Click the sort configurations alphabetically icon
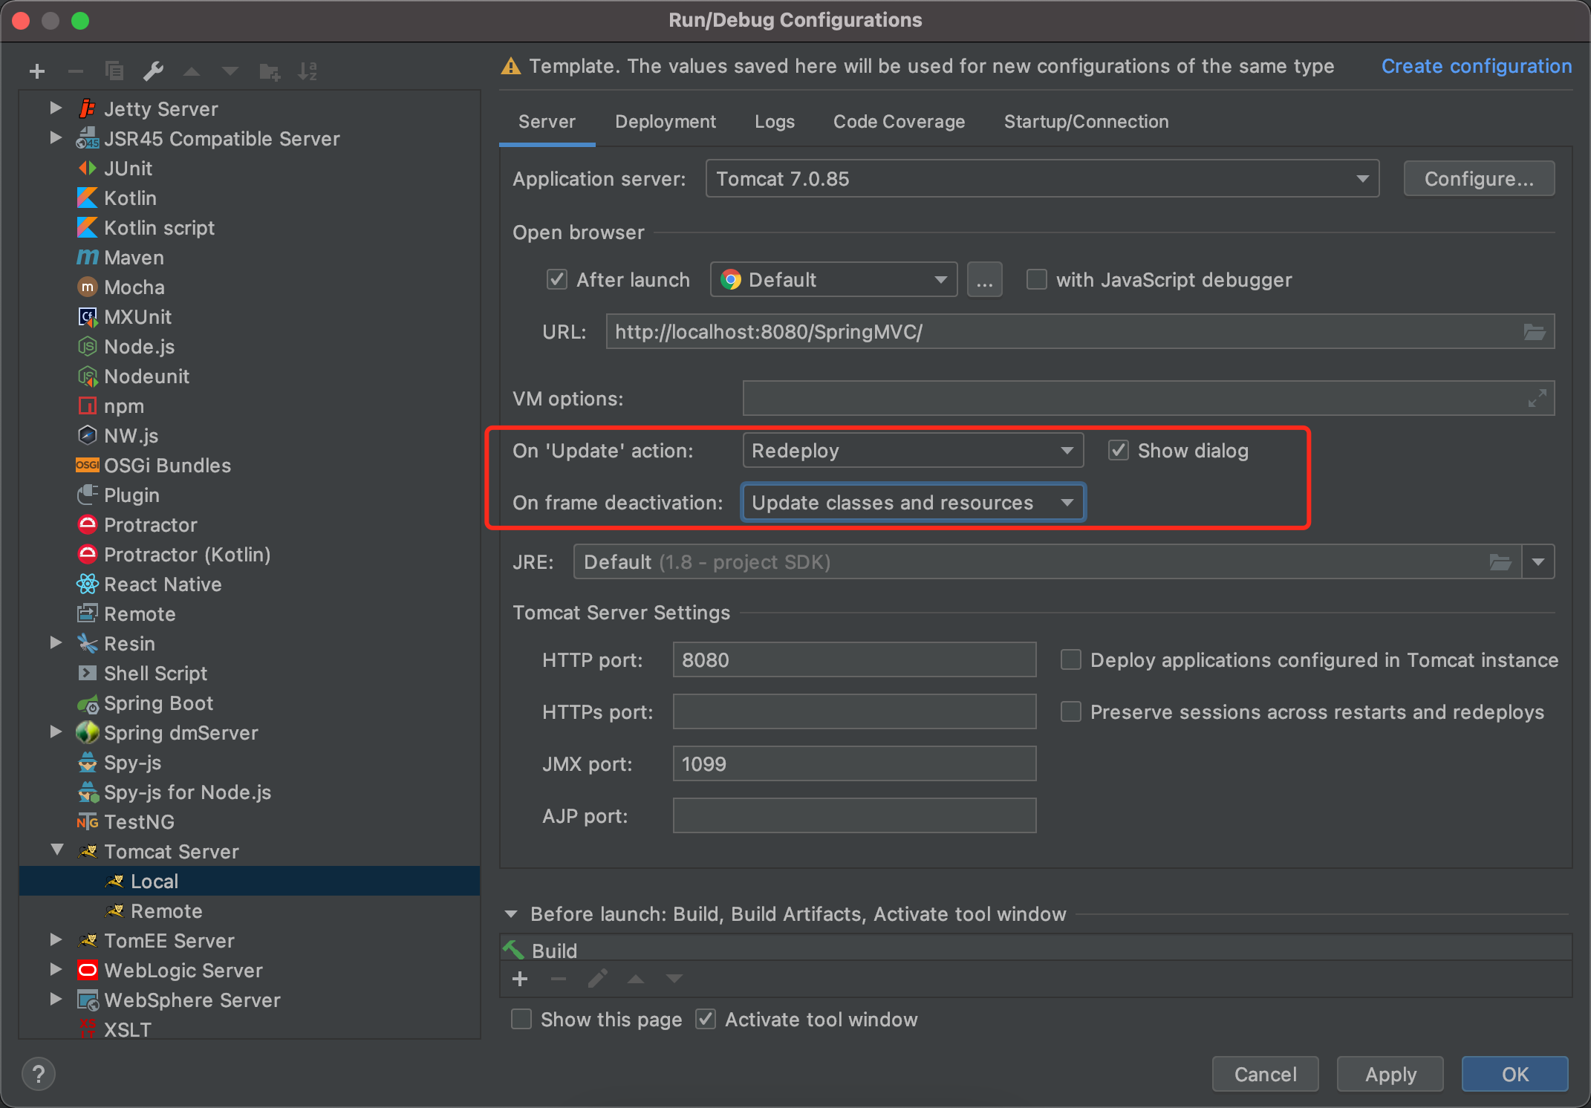1591x1108 pixels. [x=308, y=71]
